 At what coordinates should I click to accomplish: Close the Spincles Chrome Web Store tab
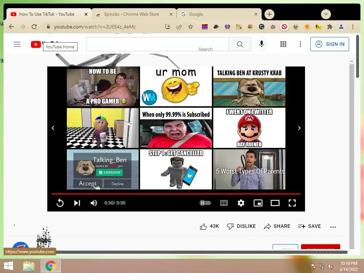pyautogui.click(x=171, y=14)
